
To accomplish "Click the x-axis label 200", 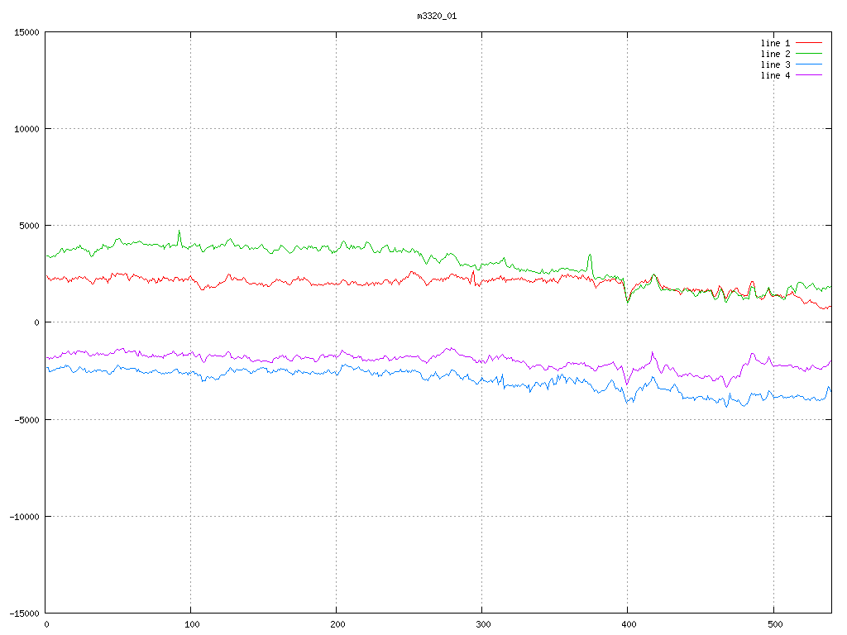I will pos(337,625).
